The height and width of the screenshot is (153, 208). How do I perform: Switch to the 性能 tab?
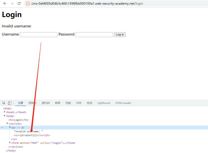coord(68,103)
